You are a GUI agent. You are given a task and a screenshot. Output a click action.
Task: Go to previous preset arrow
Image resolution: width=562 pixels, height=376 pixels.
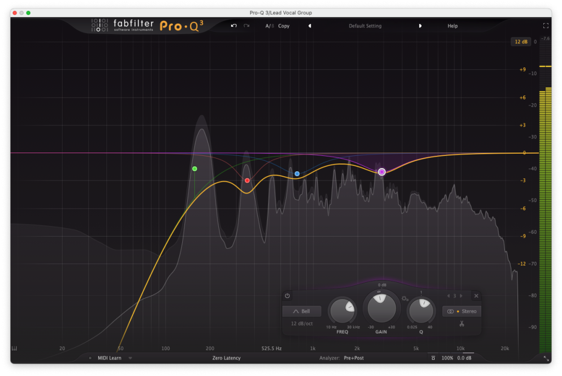coord(310,26)
